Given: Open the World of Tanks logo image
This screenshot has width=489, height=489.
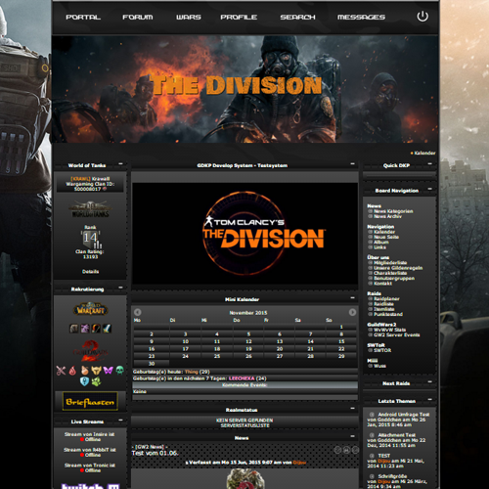Looking at the screenshot, I should point(90,209).
